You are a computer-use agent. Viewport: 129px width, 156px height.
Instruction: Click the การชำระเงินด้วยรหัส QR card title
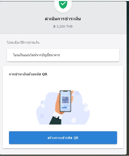click(28, 74)
